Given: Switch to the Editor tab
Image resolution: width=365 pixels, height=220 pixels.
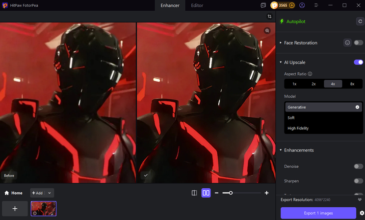Looking at the screenshot, I should 197,5.
